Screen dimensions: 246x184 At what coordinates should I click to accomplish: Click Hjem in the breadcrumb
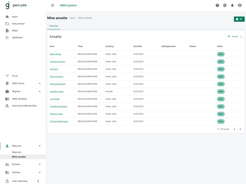(72, 18)
